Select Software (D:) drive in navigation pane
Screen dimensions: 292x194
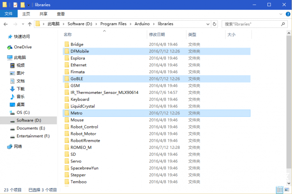click(x=29, y=120)
